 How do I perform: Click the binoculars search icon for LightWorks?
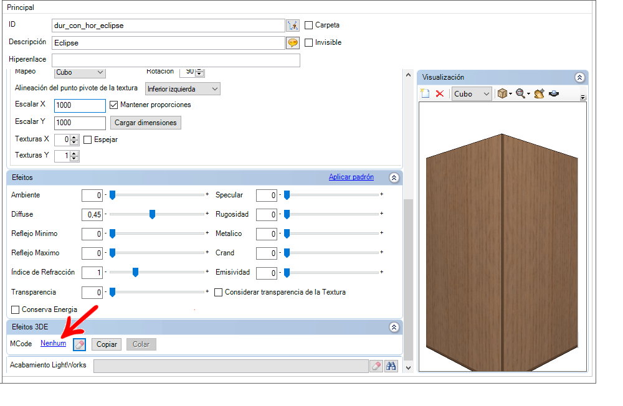click(x=391, y=366)
